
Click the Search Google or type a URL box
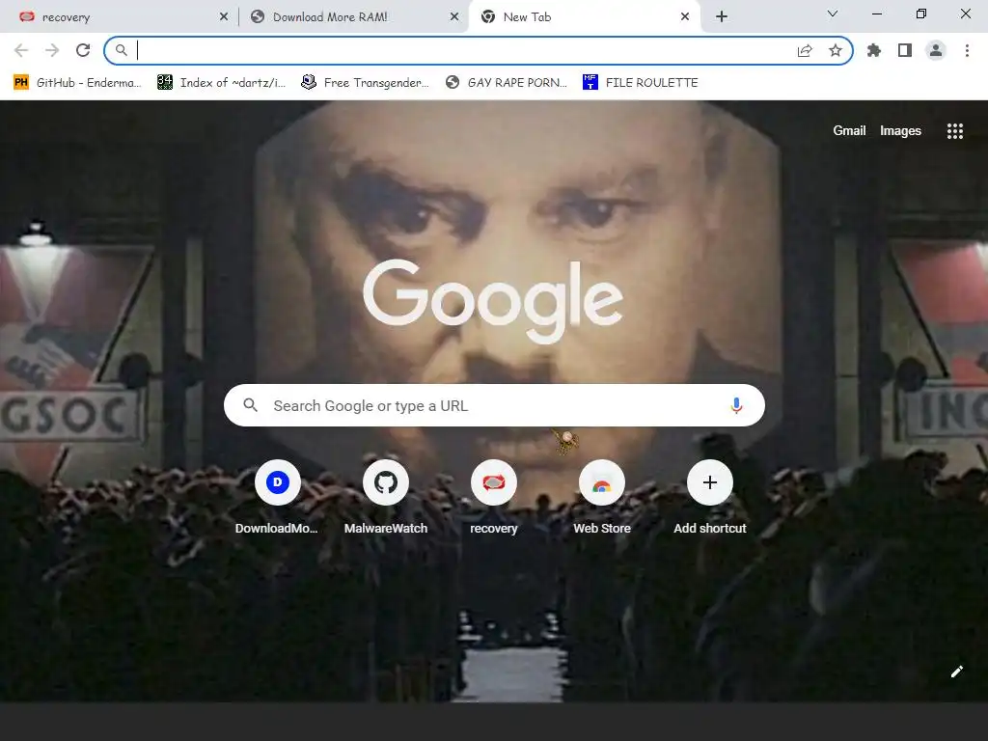494,405
